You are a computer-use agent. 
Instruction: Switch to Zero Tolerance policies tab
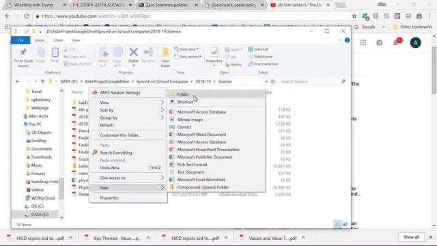(x=168, y=5)
